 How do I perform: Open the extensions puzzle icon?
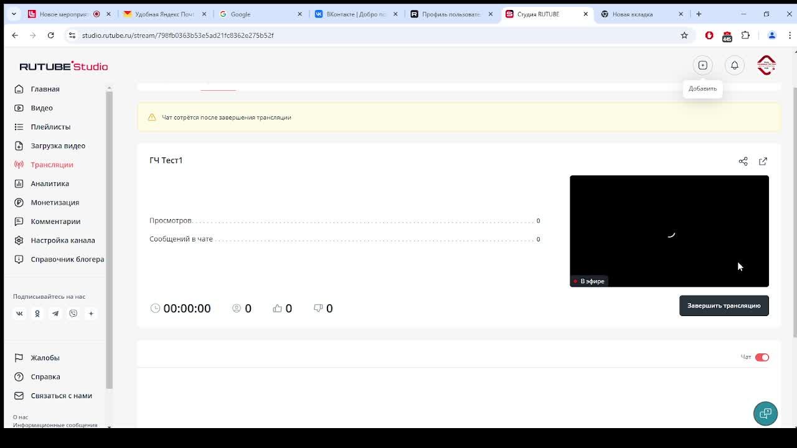click(745, 35)
